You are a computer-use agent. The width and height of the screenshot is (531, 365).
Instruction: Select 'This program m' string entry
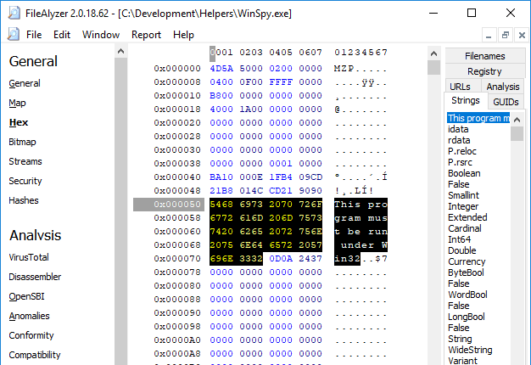point(478,118)
